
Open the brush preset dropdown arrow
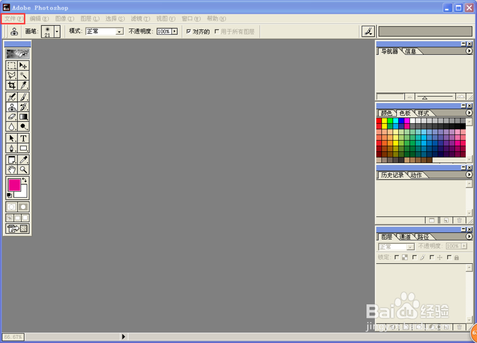(x=57, y=31)
